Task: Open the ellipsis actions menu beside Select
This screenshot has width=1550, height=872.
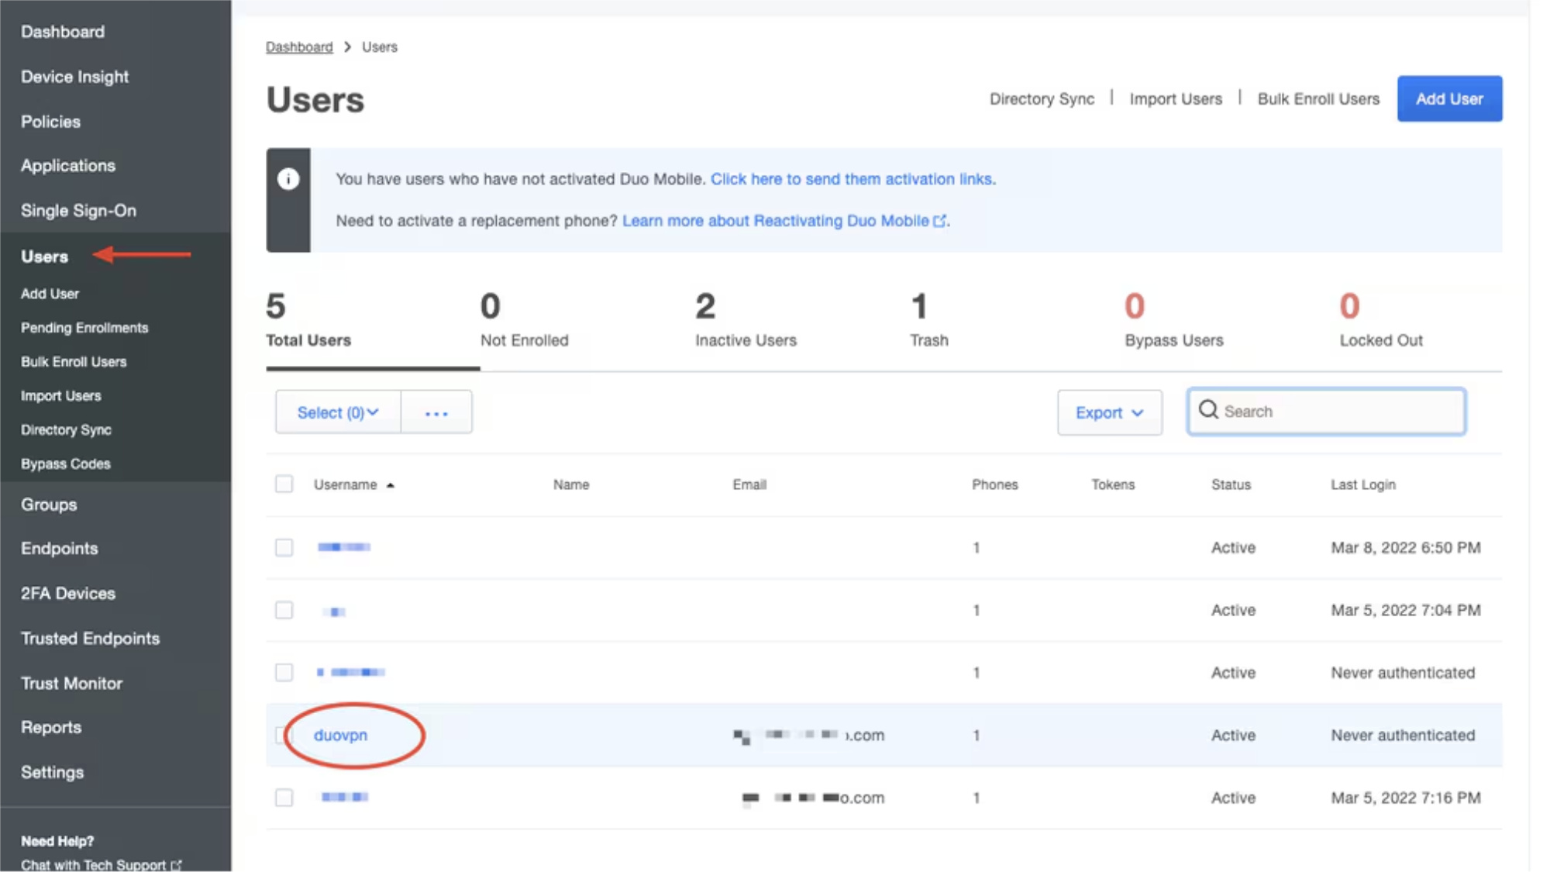Action: click(x=436, y=412)
